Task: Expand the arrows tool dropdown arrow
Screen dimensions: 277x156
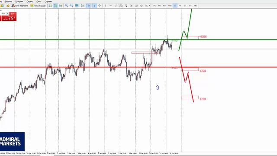Action: point(149,6)
